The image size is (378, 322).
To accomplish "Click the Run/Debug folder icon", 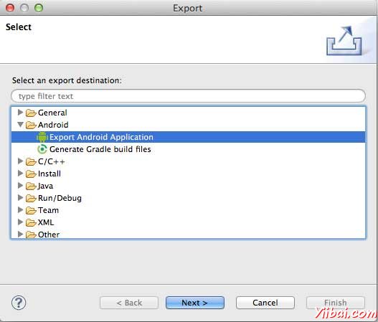I will 31,198.
